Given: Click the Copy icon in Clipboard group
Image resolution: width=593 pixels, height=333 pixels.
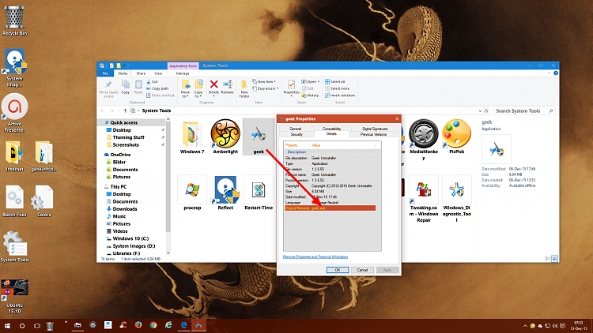Looking at the screenshot, I should (126, 85).
